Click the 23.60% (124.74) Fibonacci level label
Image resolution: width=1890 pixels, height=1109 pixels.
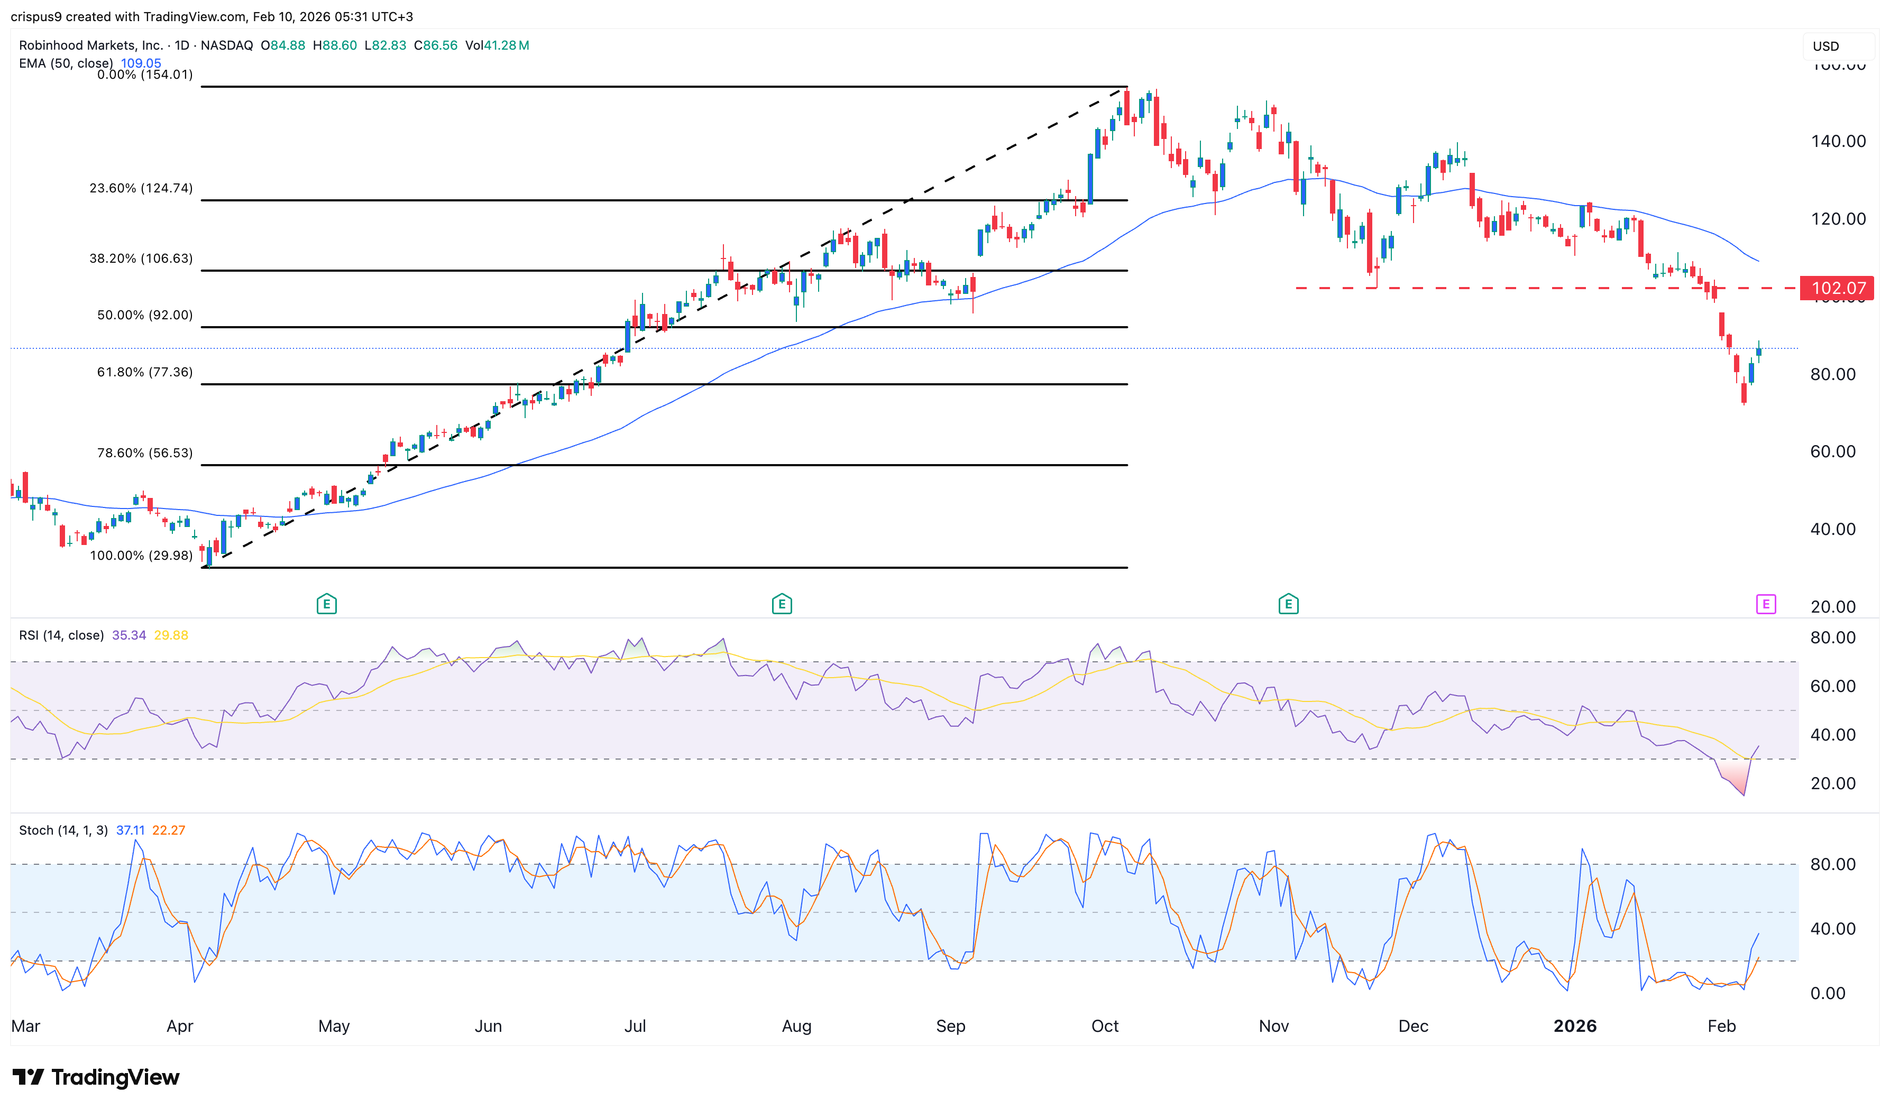click(141, 188)
